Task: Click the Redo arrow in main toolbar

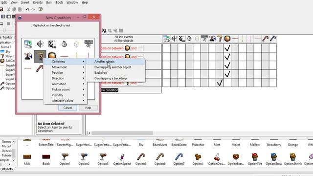Action: (33, 9)
